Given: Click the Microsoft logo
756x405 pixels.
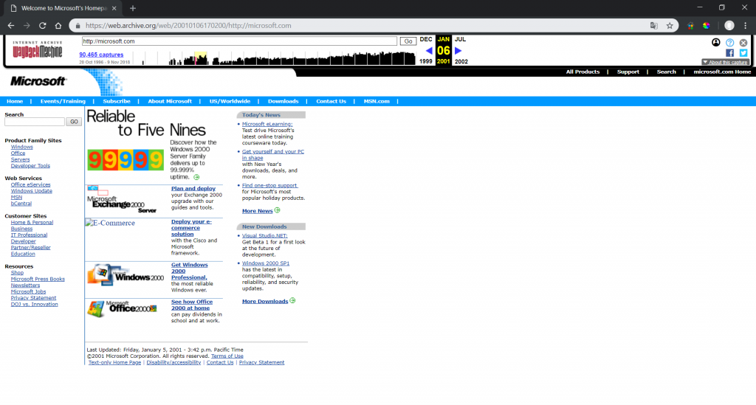Looking at the screenshot, I should 38,81.
